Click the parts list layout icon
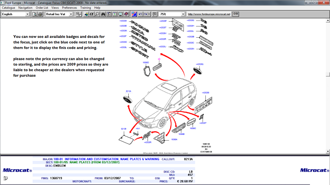Image resolution: width=330 pixels, height=185 pixels. click(109, 14)
